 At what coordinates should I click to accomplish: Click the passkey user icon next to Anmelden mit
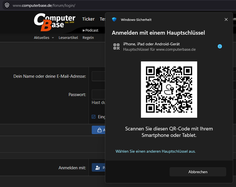click(98, 168)
